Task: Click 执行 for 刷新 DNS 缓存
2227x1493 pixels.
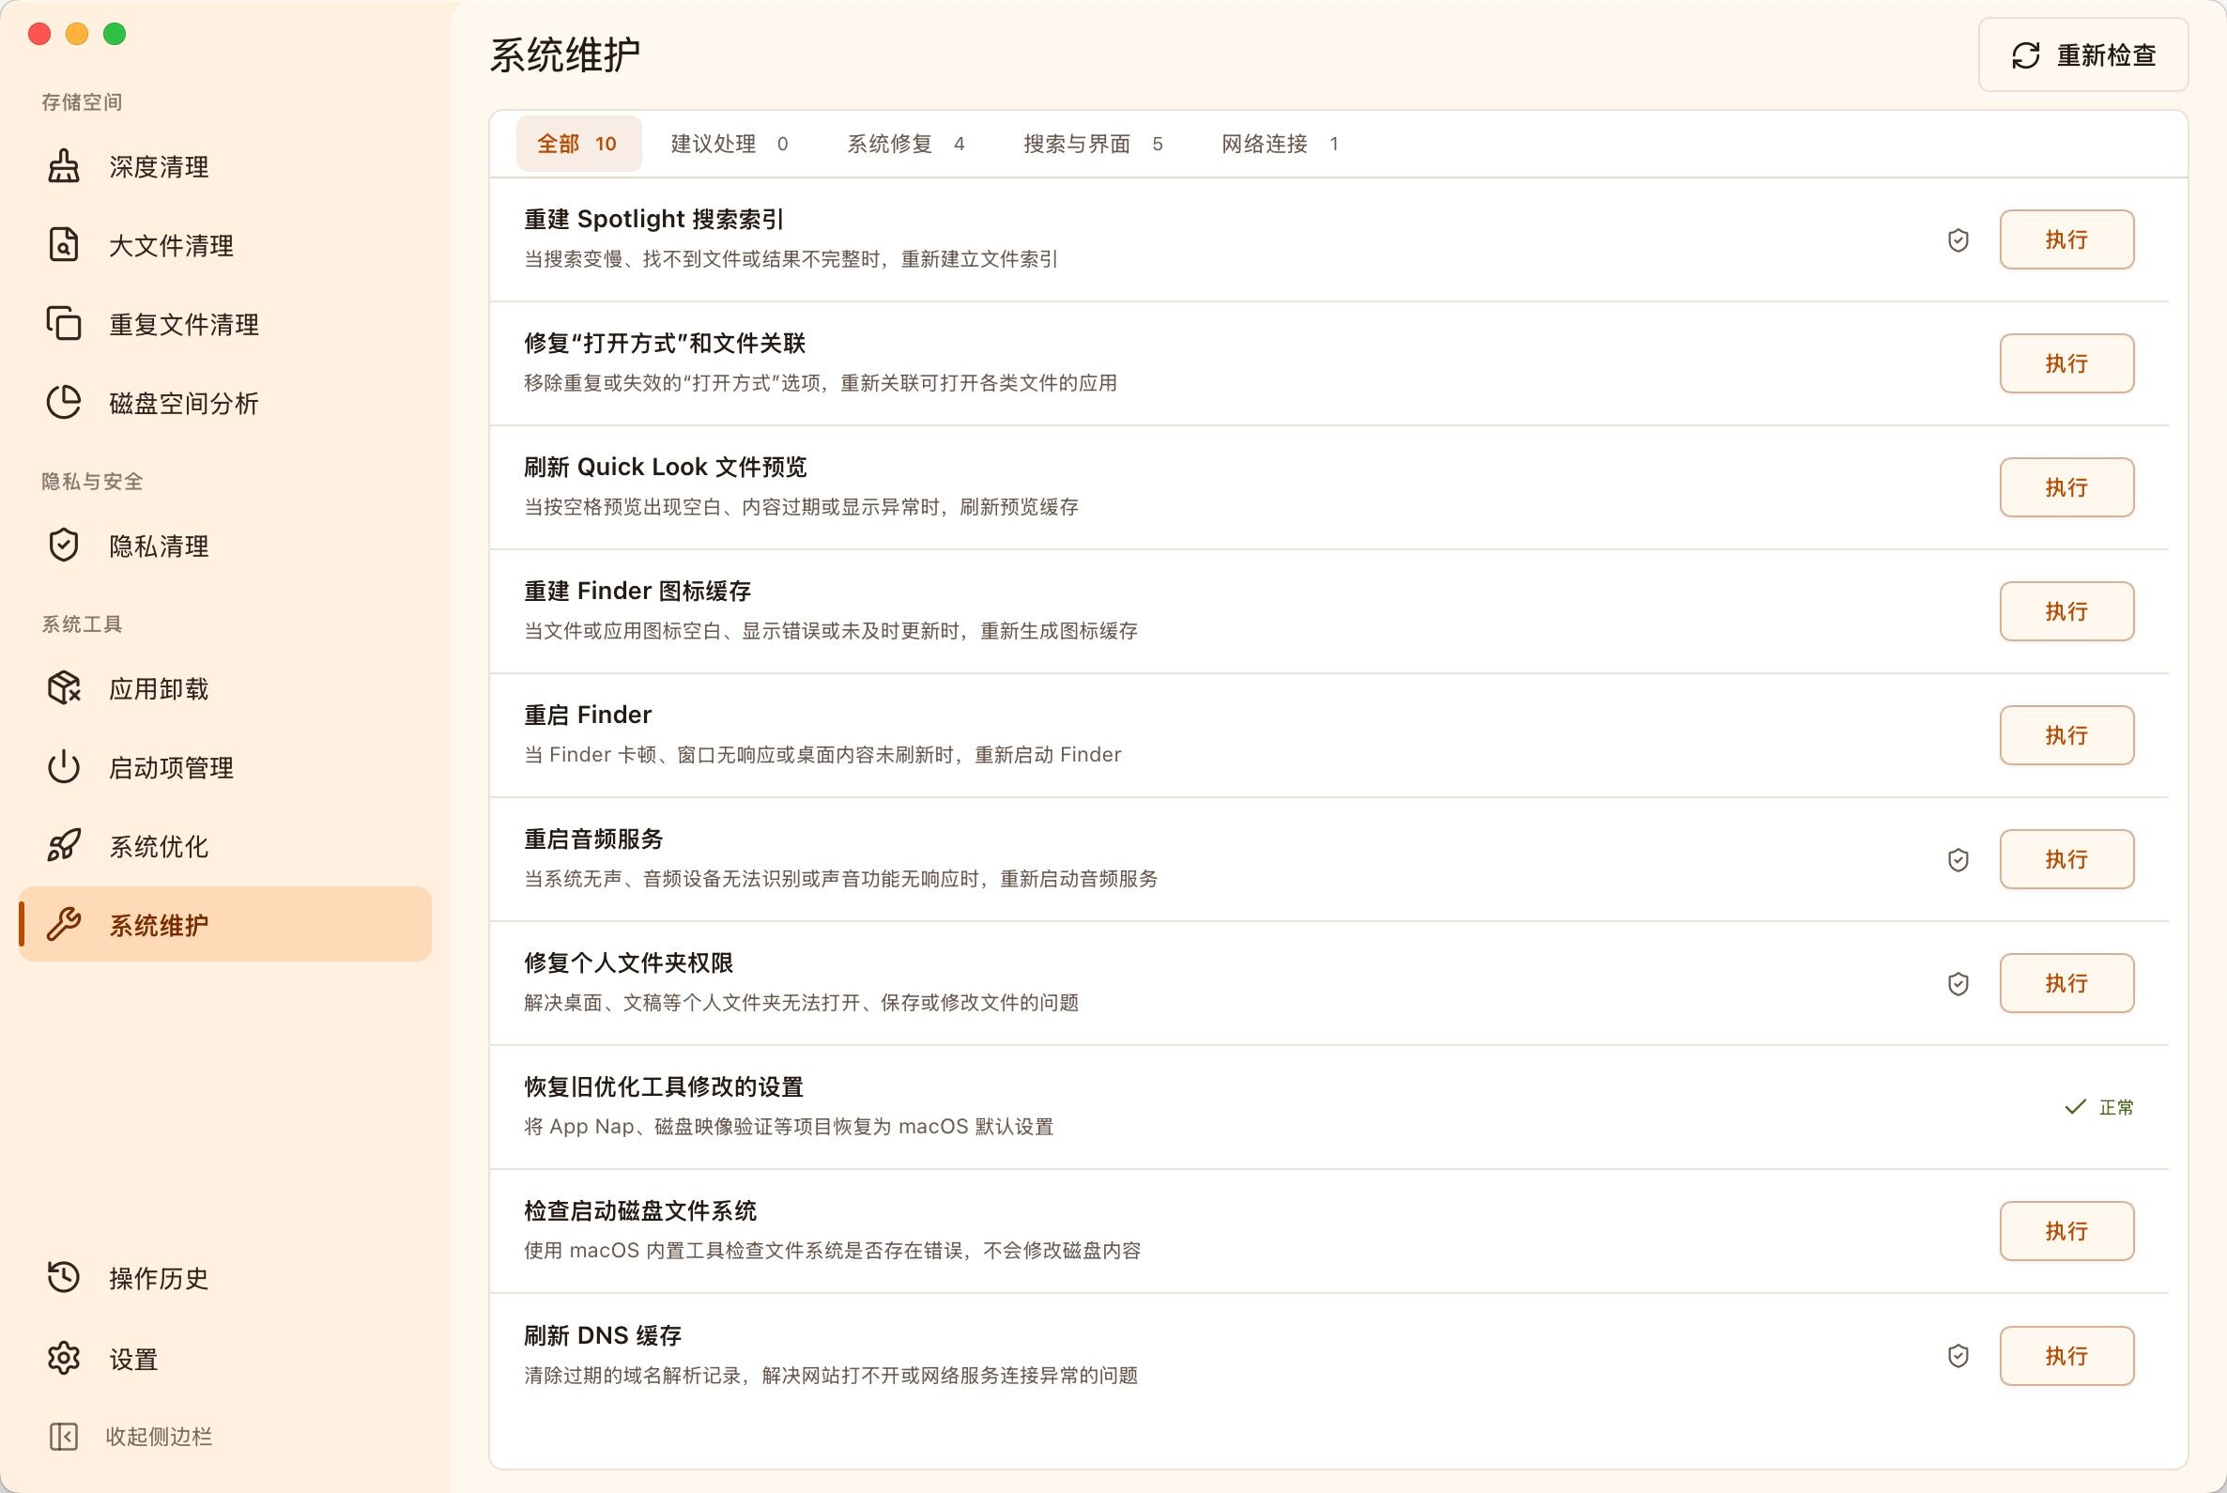Action: pyautogui.click(x=2066, y=1356)
